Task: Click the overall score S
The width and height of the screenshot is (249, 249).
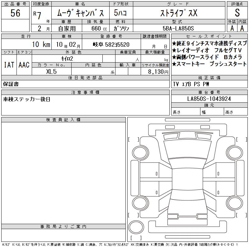Action: click(237, 13)
